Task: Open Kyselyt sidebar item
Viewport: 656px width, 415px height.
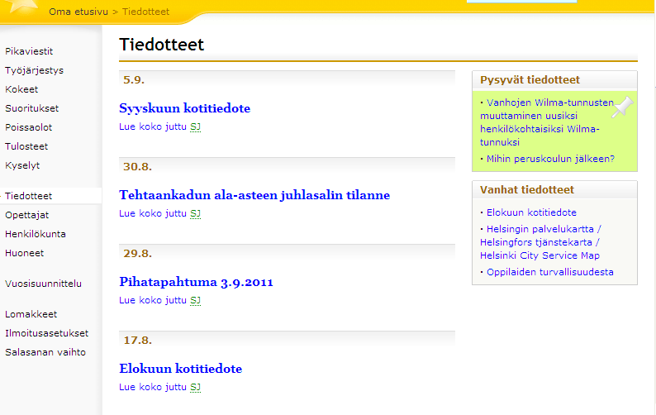Action: coord(22,165)
